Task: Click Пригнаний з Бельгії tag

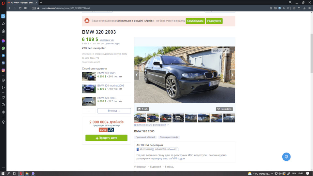Action: [145, 137]
